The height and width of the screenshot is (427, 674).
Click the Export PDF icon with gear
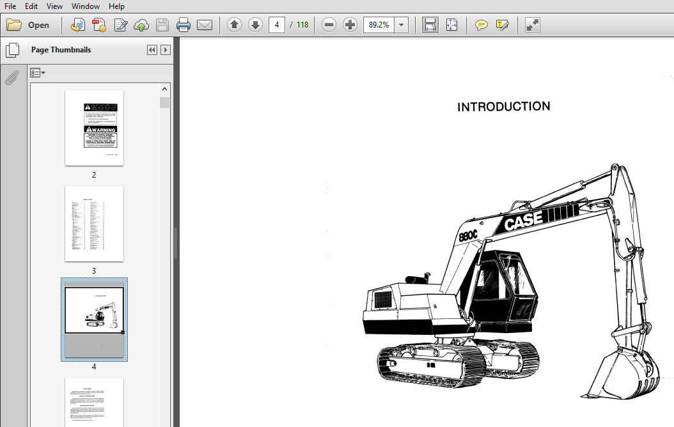pos(99,25)
